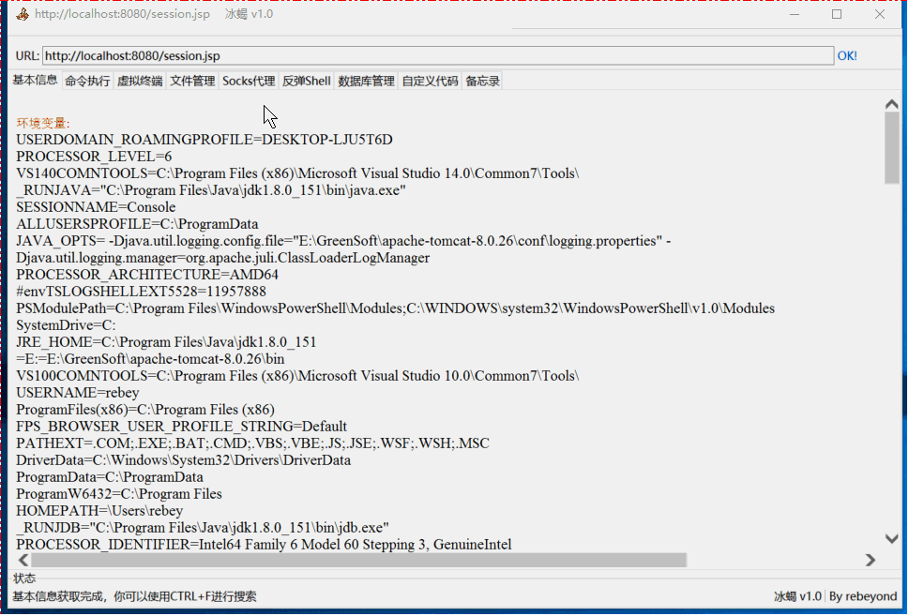This screenshot has height=616, width=909.
Task: Switch to the 反弹Shell tab
Action: [x=306, y=82]
